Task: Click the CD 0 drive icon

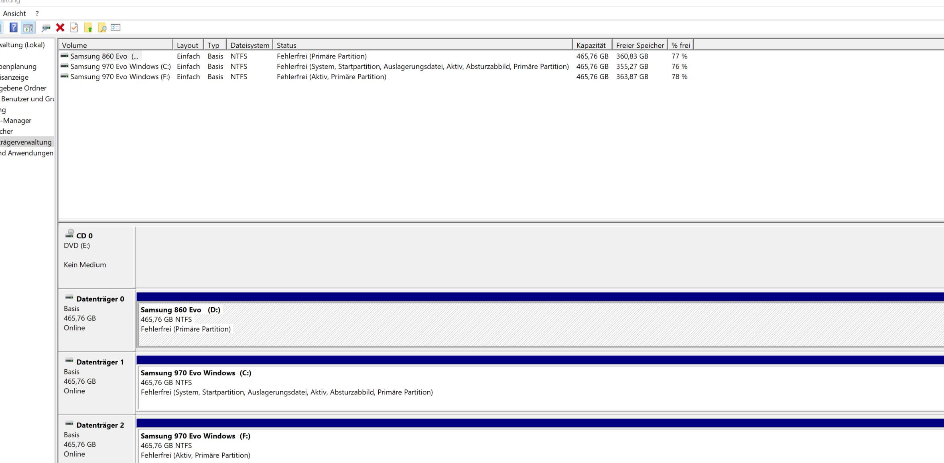Action: [70, 234]
